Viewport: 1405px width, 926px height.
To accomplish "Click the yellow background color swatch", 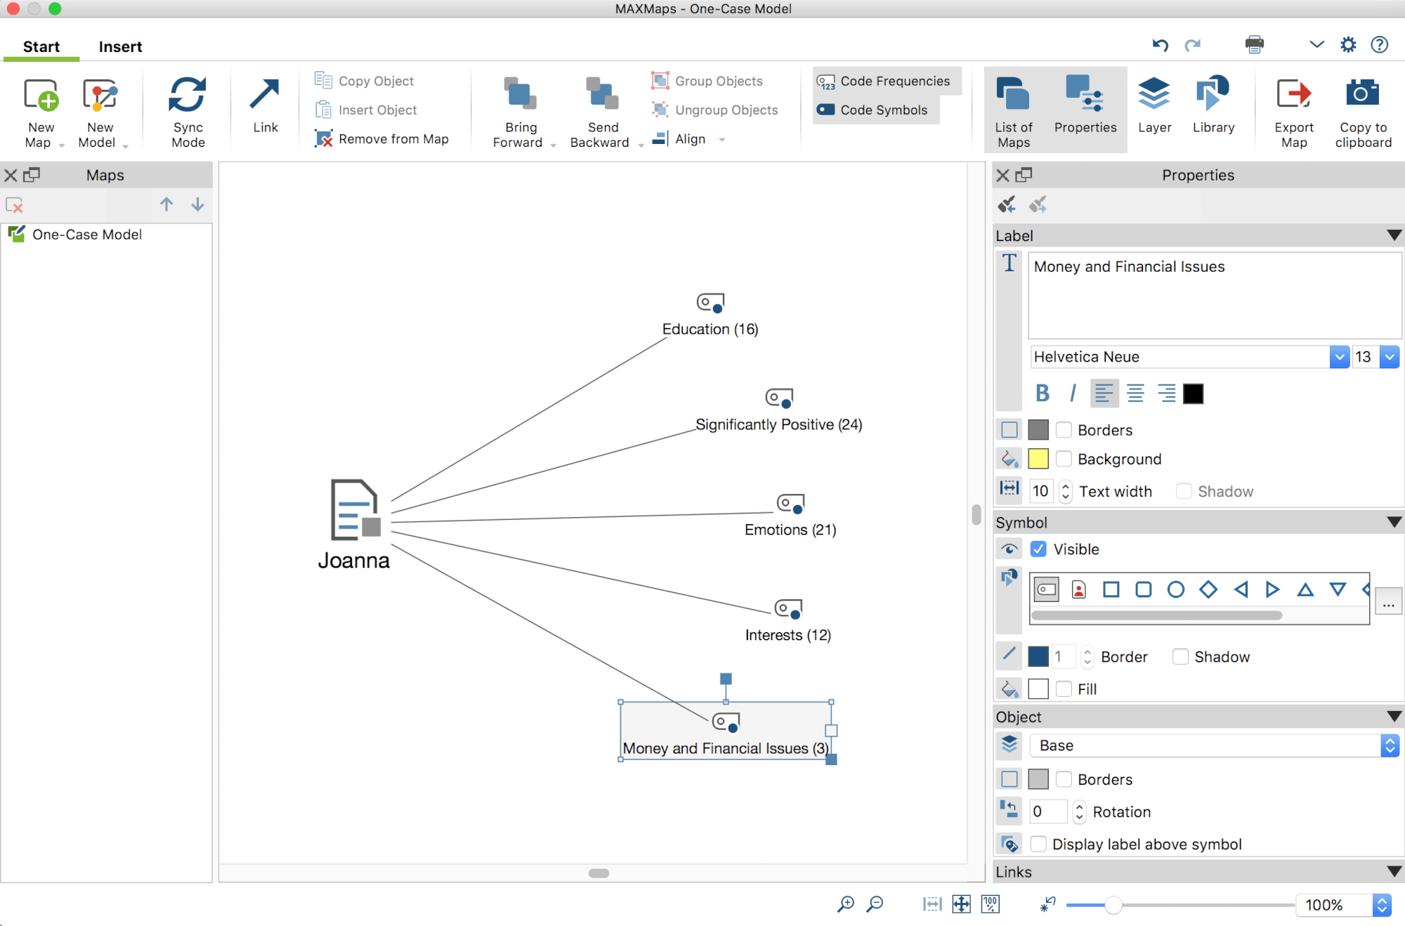I will [x=1038, y=459].
